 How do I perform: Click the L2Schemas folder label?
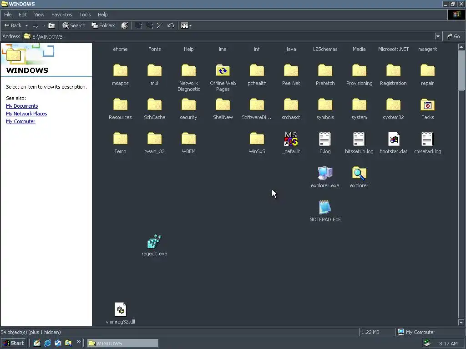(325, 49)
